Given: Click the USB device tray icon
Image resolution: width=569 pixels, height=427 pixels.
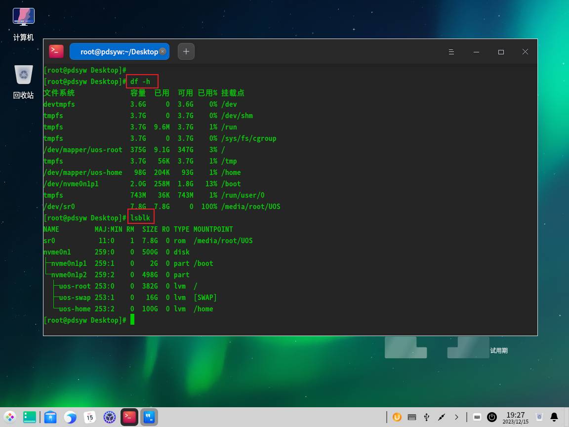Looking at the screenshot, I should point(427,417).
